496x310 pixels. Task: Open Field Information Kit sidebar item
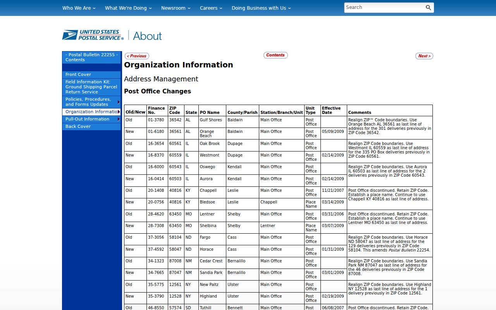pos(91,87)
